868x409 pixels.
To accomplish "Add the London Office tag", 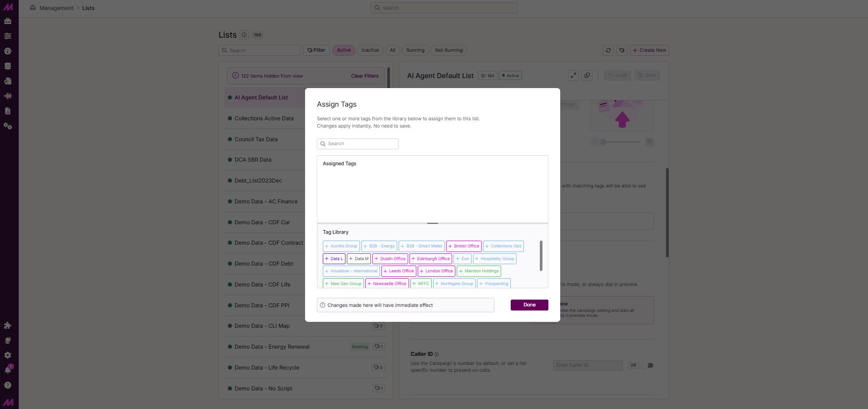I will click(436, 271).
